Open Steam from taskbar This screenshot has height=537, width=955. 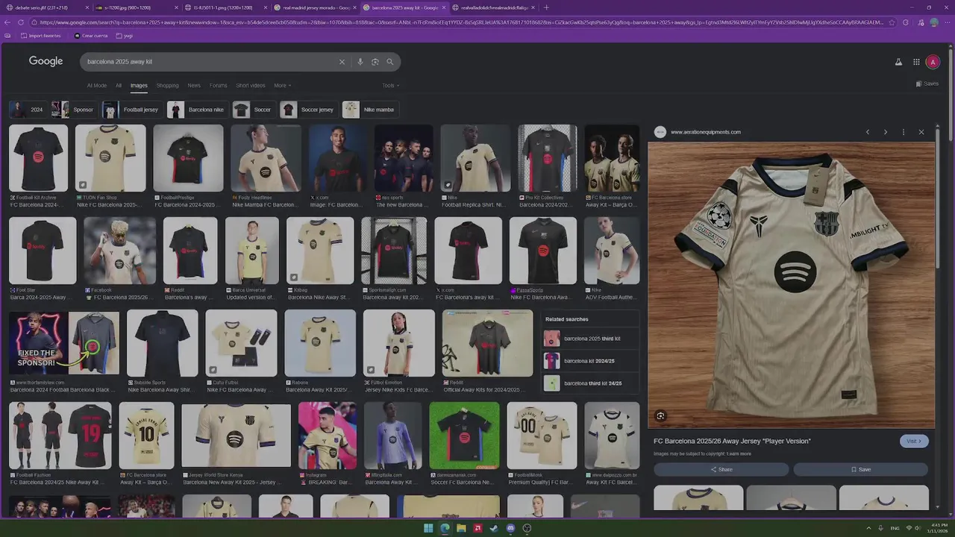494,528
